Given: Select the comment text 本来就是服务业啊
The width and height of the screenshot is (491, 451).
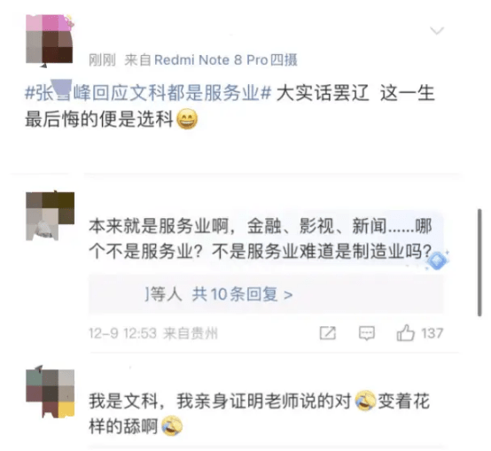Looking at the screenshot, I should point(159,226).
